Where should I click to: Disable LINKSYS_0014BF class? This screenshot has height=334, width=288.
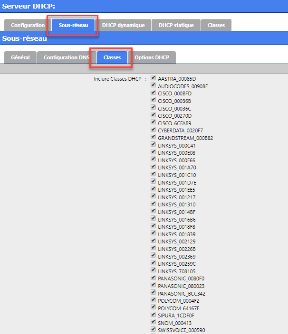153,211
